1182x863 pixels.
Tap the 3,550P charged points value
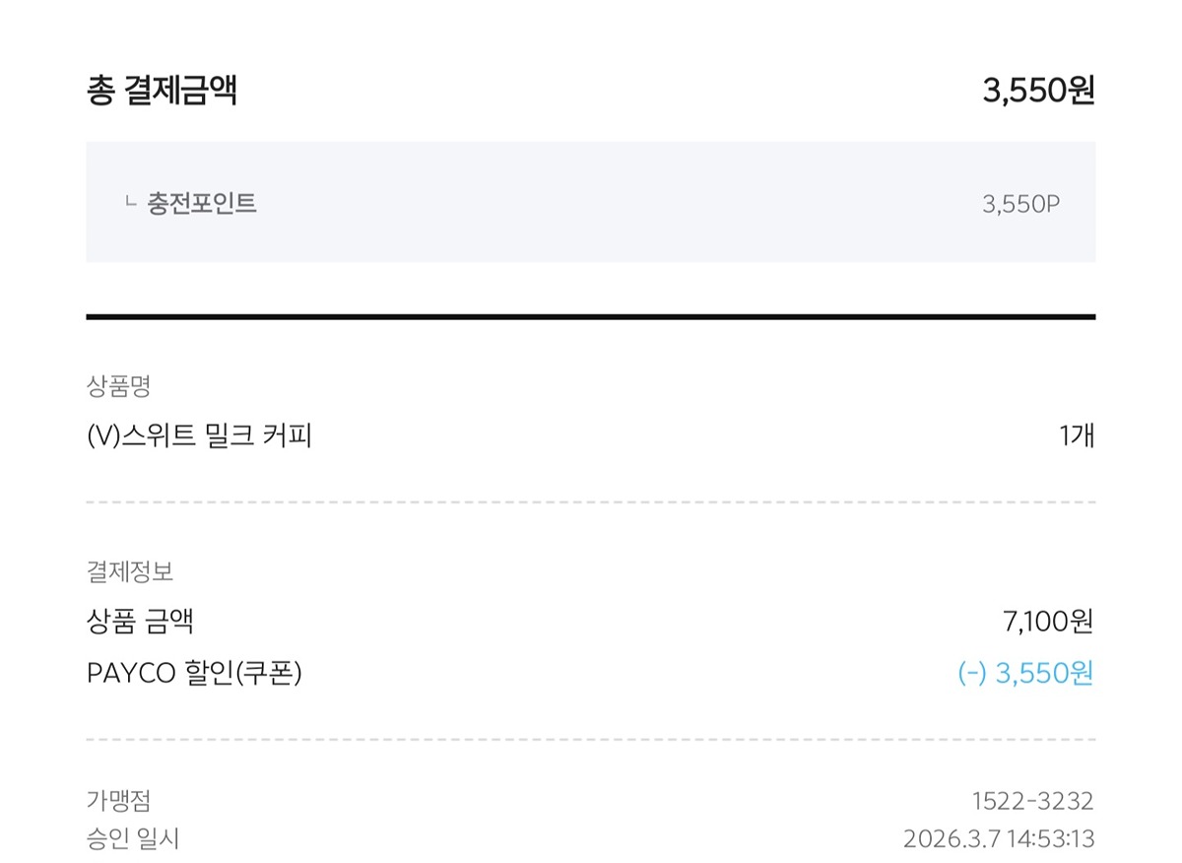click(1020, 205)
